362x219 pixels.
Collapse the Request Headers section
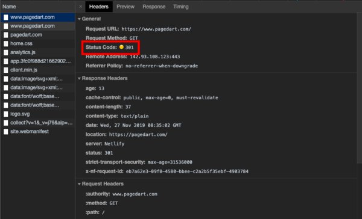79,184
